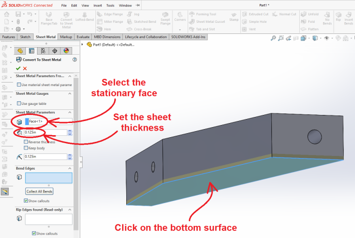Open the ConfigurationManager panel icon
The width and height of the screenshot is (355, 238).
pyautogui.click(x=43, y=51)
